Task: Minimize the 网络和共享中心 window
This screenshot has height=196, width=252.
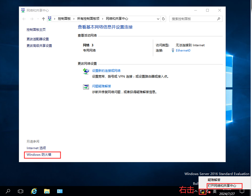Action: point(196,11)
